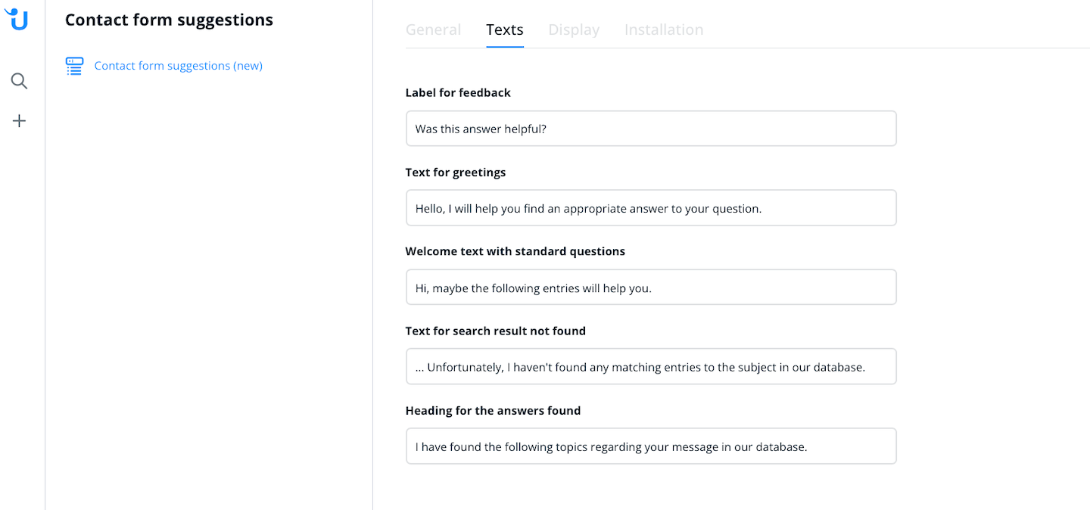
Task: Open search with the magnifier icon
Action: [19, 81]
